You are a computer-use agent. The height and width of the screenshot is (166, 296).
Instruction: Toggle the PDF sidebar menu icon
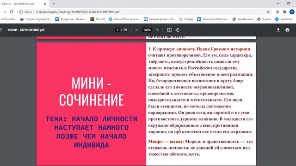(x=1, y=30)
